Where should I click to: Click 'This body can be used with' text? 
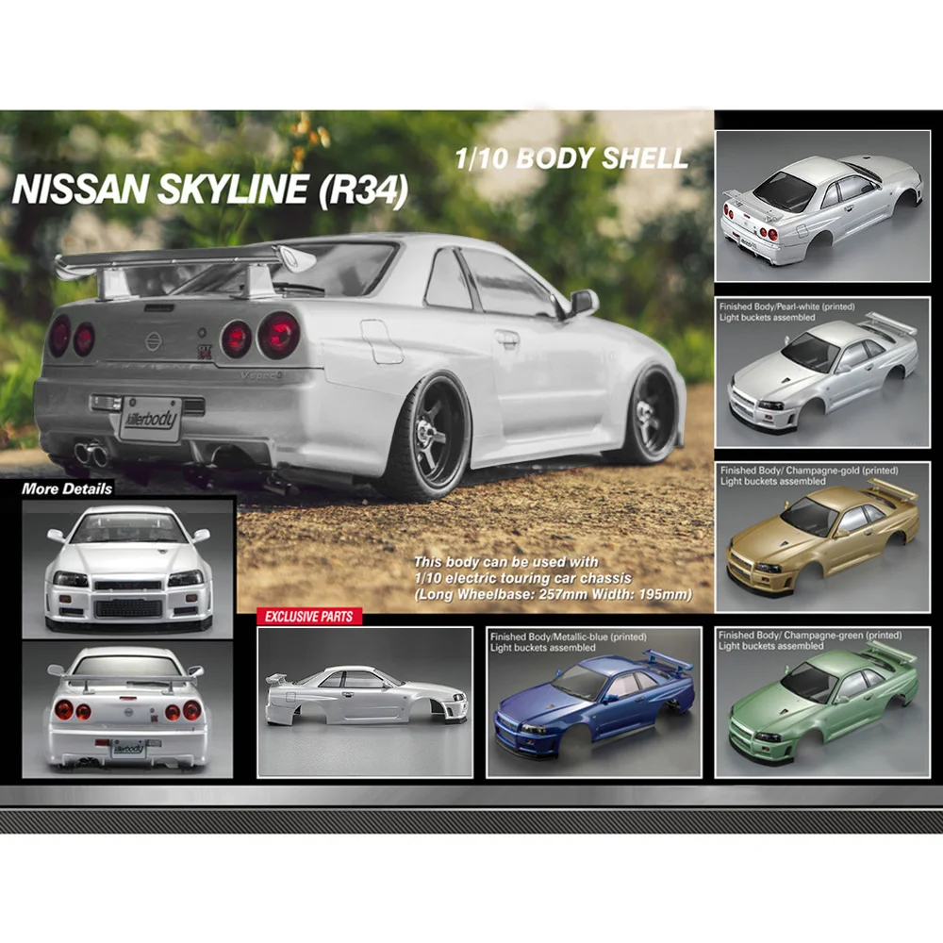[506, 562]
